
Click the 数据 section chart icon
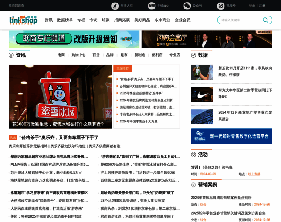[x=193, y=55]
